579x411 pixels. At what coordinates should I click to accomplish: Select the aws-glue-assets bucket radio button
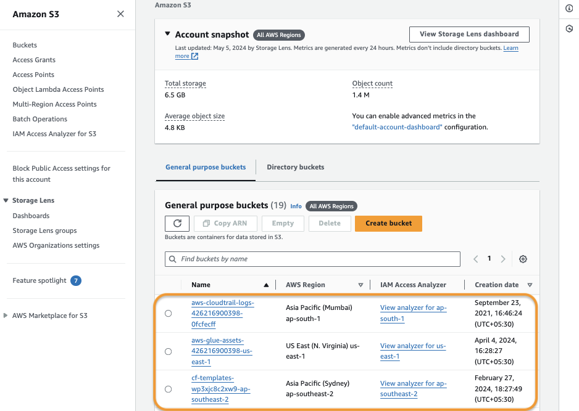pos(169,351)
